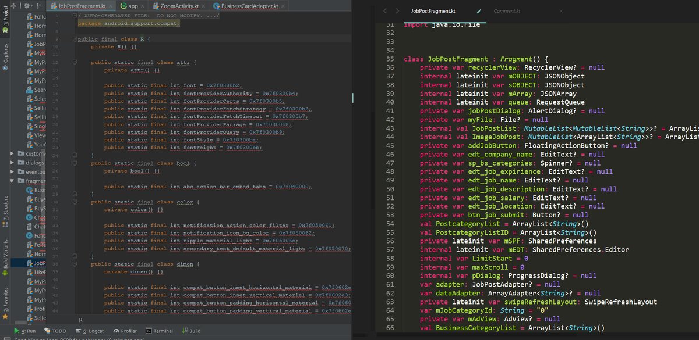The height and width of the screenshot is (340, 699).
Task: Click 'recyclerView' variable on line 36
Action: pyautogui.click(x=493, y=67)
